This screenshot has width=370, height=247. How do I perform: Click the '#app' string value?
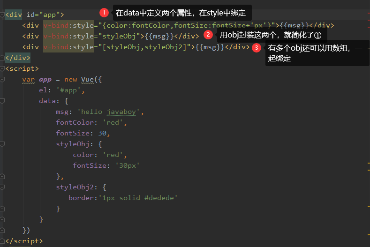pyautogui.click(x=68, y=90)
